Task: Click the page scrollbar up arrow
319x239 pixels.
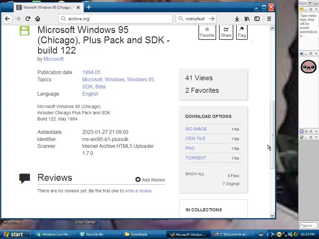Action: (x=272, y=28)
